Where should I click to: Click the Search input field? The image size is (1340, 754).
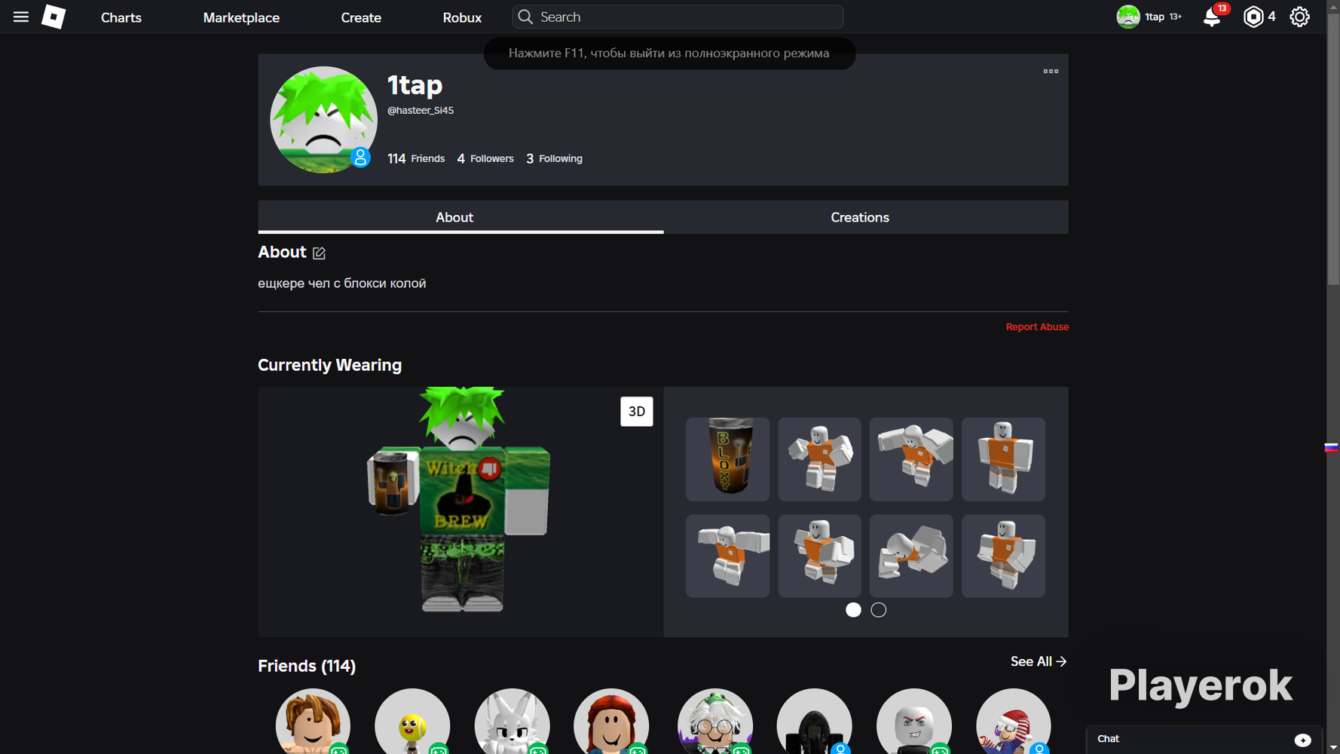pyautogui.click(x=678, y=17)
